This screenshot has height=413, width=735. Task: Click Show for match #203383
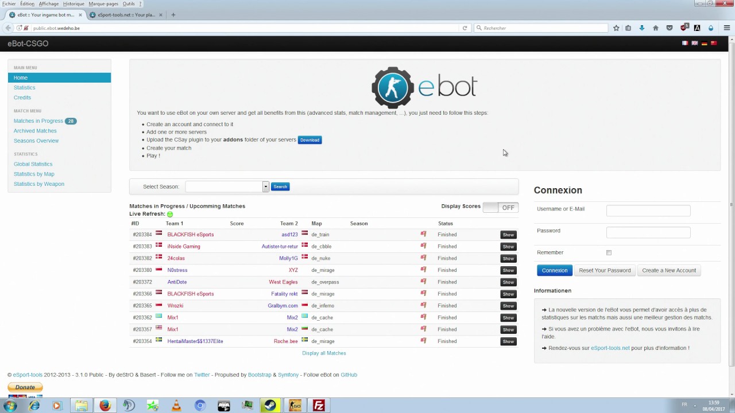pos(508,247)
